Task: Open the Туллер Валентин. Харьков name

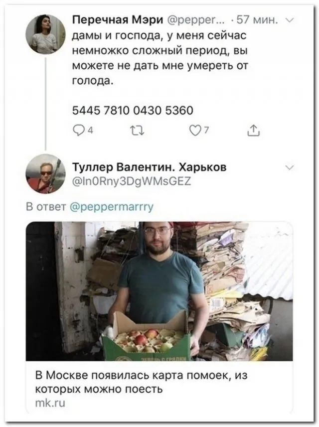Action: [x=150, y=167]
